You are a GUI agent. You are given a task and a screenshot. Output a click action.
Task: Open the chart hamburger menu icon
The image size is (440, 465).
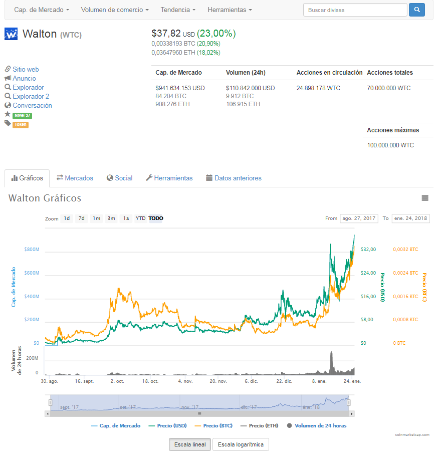pyautogui.click(x=425, y=198)
